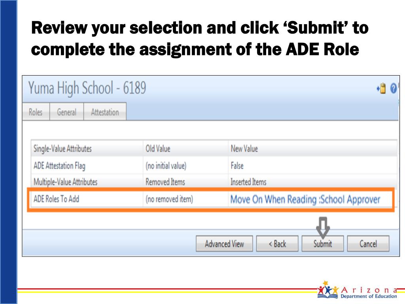The height and width of the screenshot is (304, 405).
Task: Click the Single-Value Attributes header
Action: [x=62, y=149]
